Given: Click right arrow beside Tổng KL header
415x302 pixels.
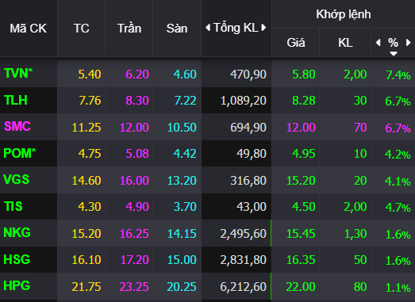Looking at the screenshot, I should 263,28.
